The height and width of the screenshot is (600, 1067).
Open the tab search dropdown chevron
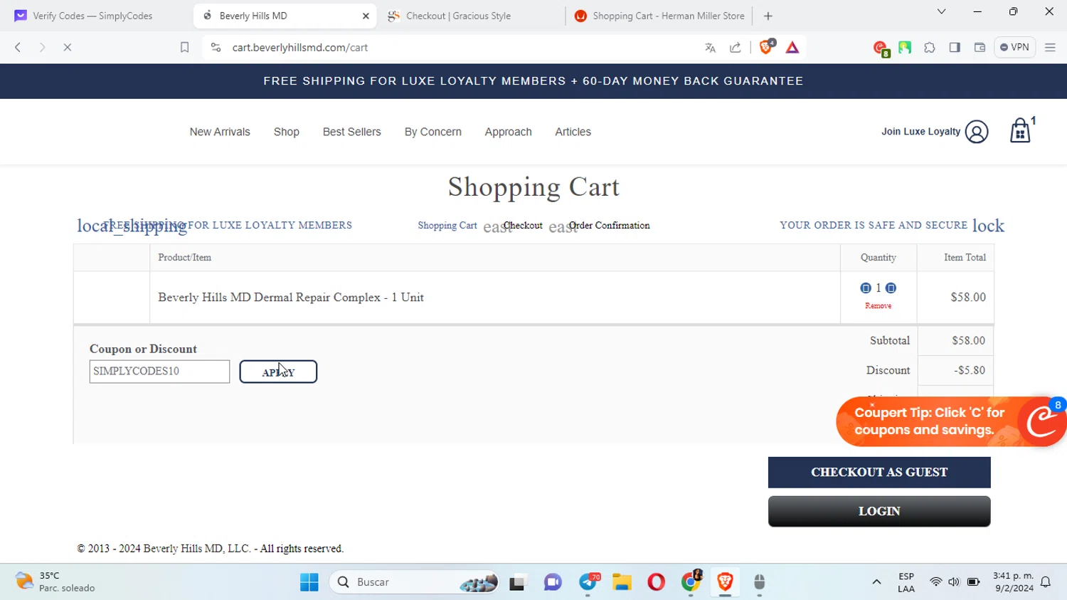[x=941, y=11]
